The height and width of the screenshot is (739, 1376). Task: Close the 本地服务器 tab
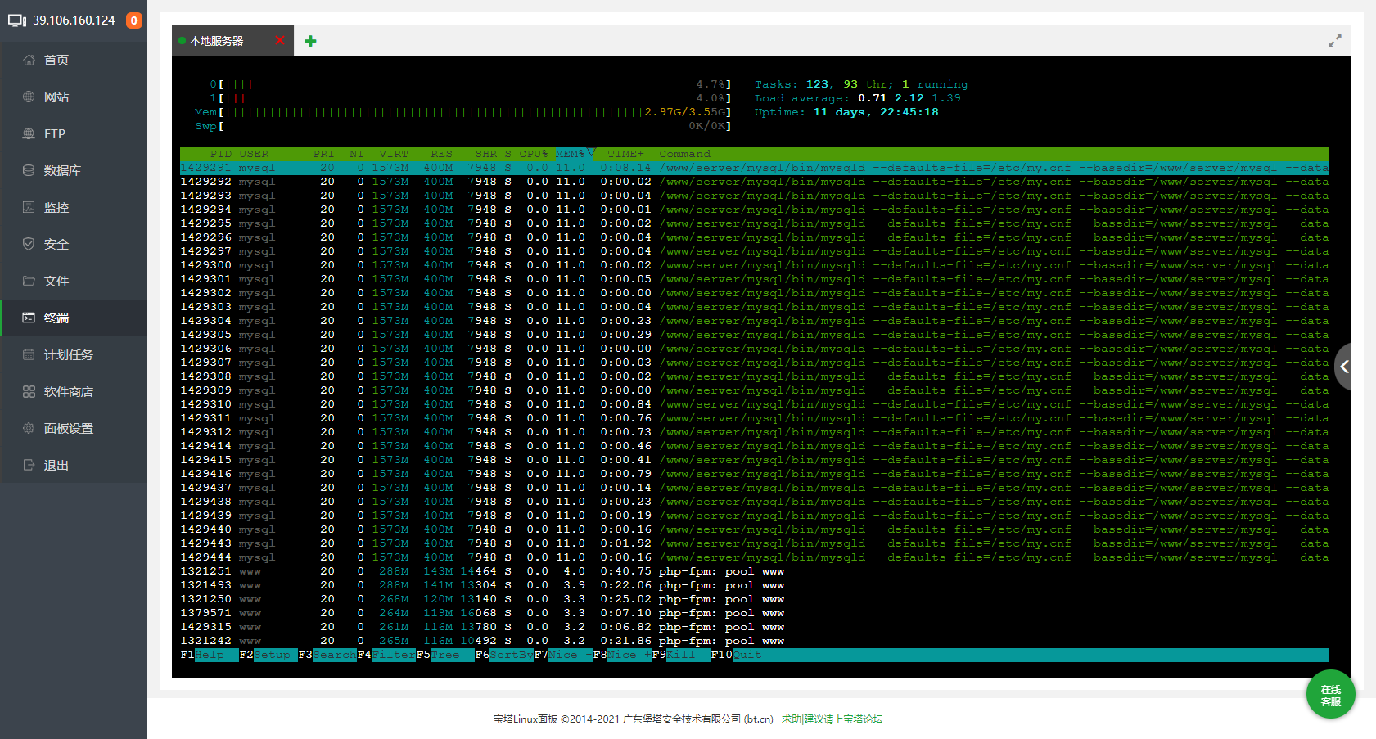click(280, 40)
